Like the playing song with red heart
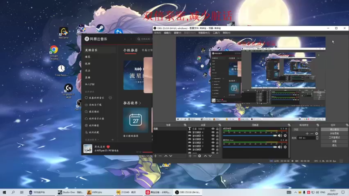Viewport: 349px width, 196px height. pyautogui.click(x=108, y=147)
